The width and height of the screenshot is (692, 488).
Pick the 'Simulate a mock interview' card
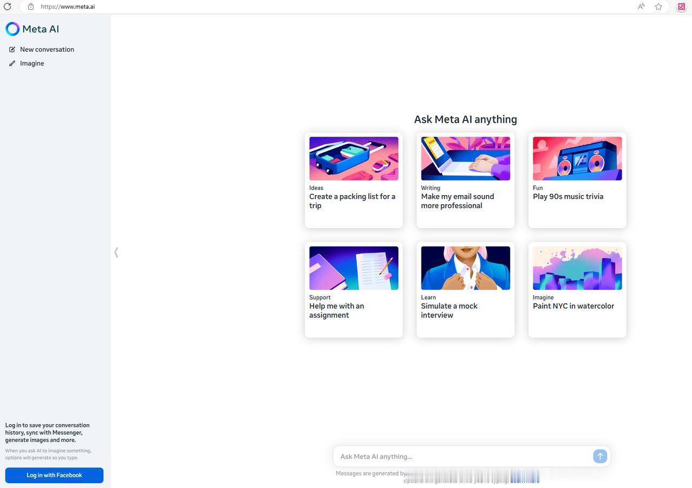coord(465,290)
